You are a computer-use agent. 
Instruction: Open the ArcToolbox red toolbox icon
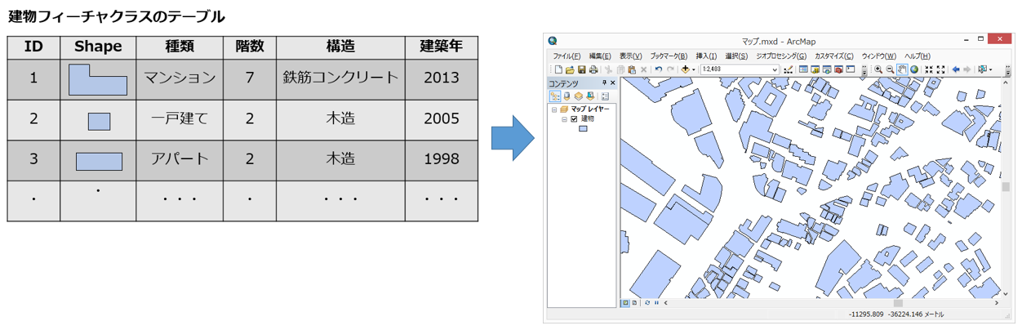pyautogui.click(x=838, y=69)
